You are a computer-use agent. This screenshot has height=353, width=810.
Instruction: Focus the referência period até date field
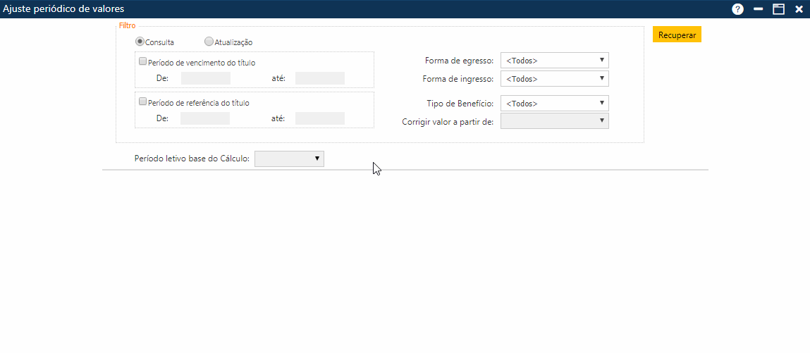[x=320, y=118]
